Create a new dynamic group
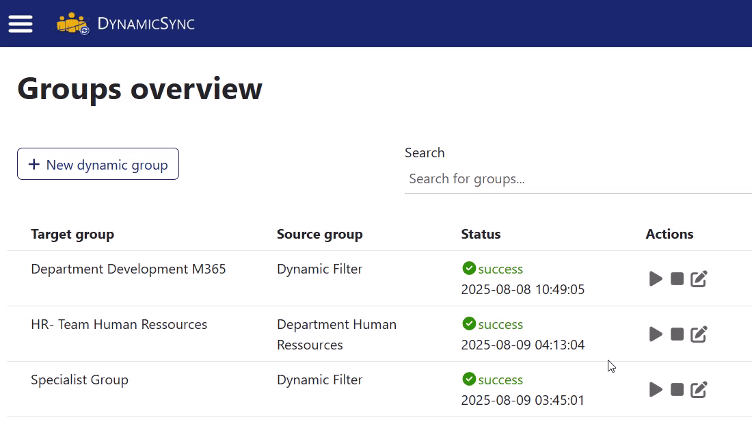Image resolution: width=752 pixels, height=424 pixels. (x=98, y=163)
